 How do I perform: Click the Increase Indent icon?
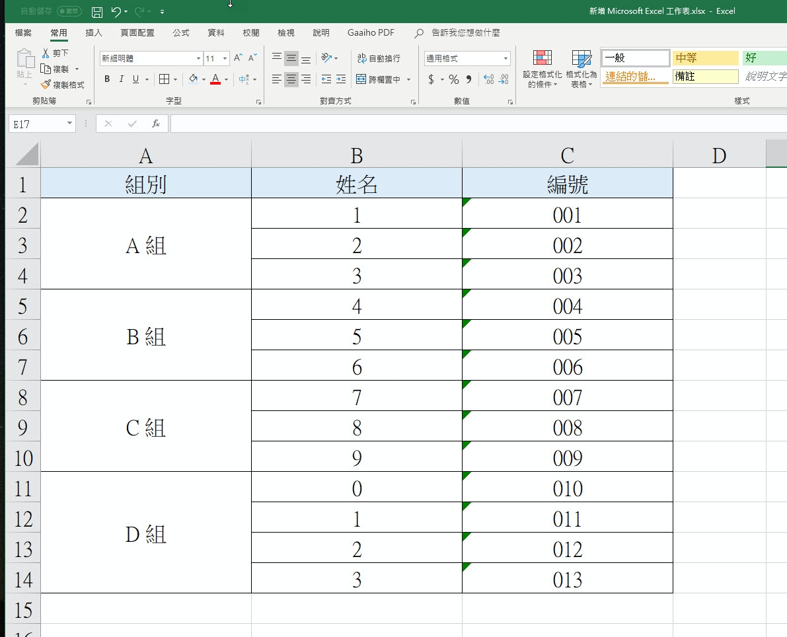click(x=340, y=79)
